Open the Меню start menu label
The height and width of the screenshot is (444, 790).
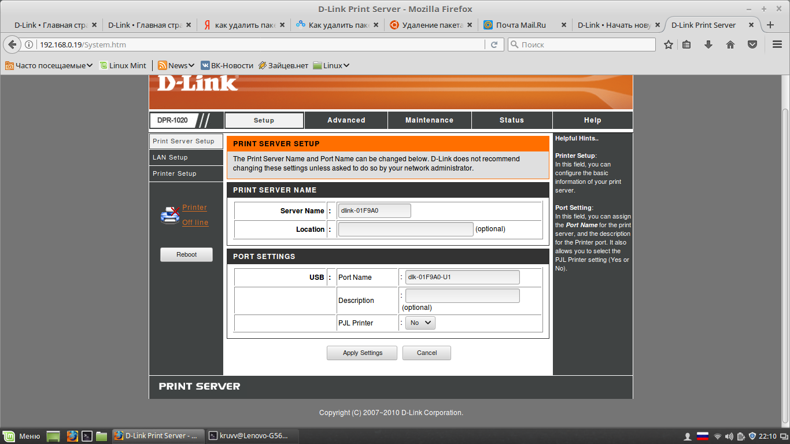coord(29,436)
